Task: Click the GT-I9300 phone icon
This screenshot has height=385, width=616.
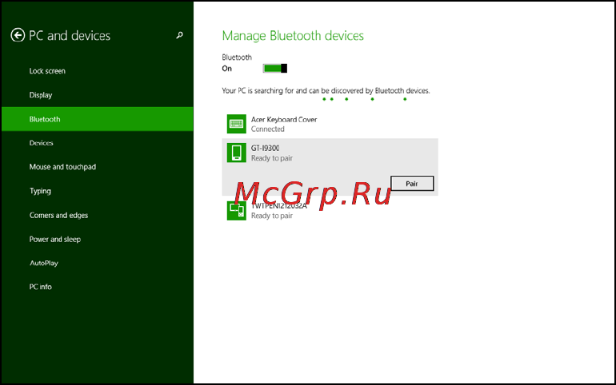Action: pyautogui.click(x=237, y=153)
